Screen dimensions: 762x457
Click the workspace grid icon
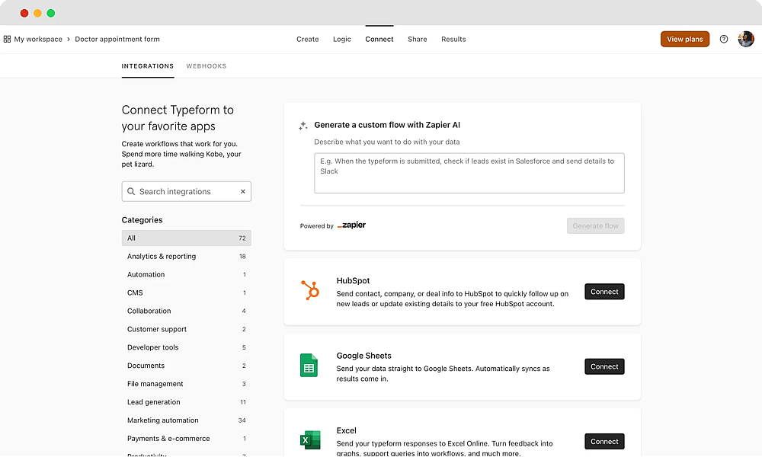coord(7,40)
